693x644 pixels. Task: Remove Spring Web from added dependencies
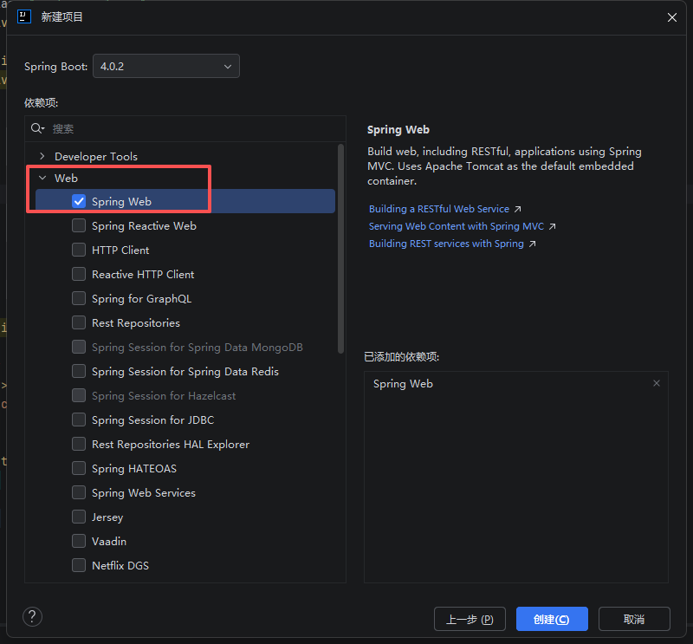[657, 383]
